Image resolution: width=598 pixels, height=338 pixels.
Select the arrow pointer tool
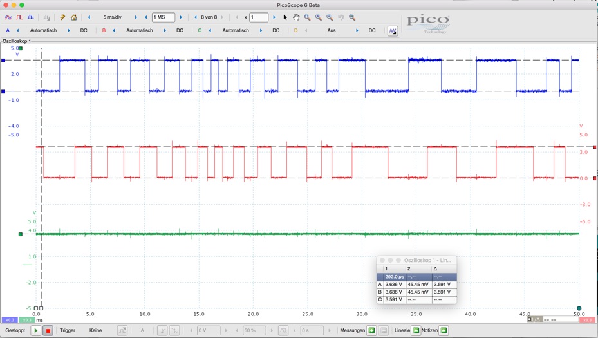tap(285, 17)
